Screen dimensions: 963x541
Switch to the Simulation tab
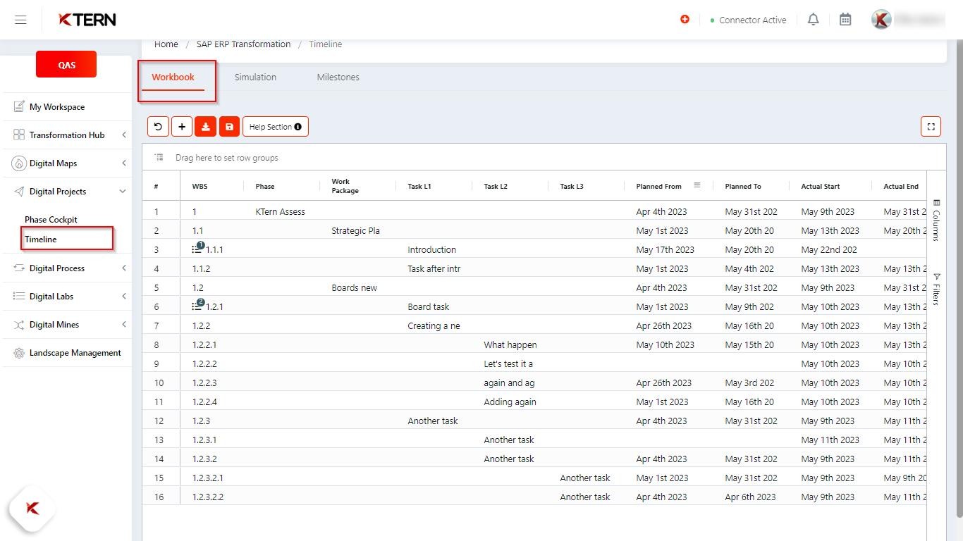click(x=255, y=77)
